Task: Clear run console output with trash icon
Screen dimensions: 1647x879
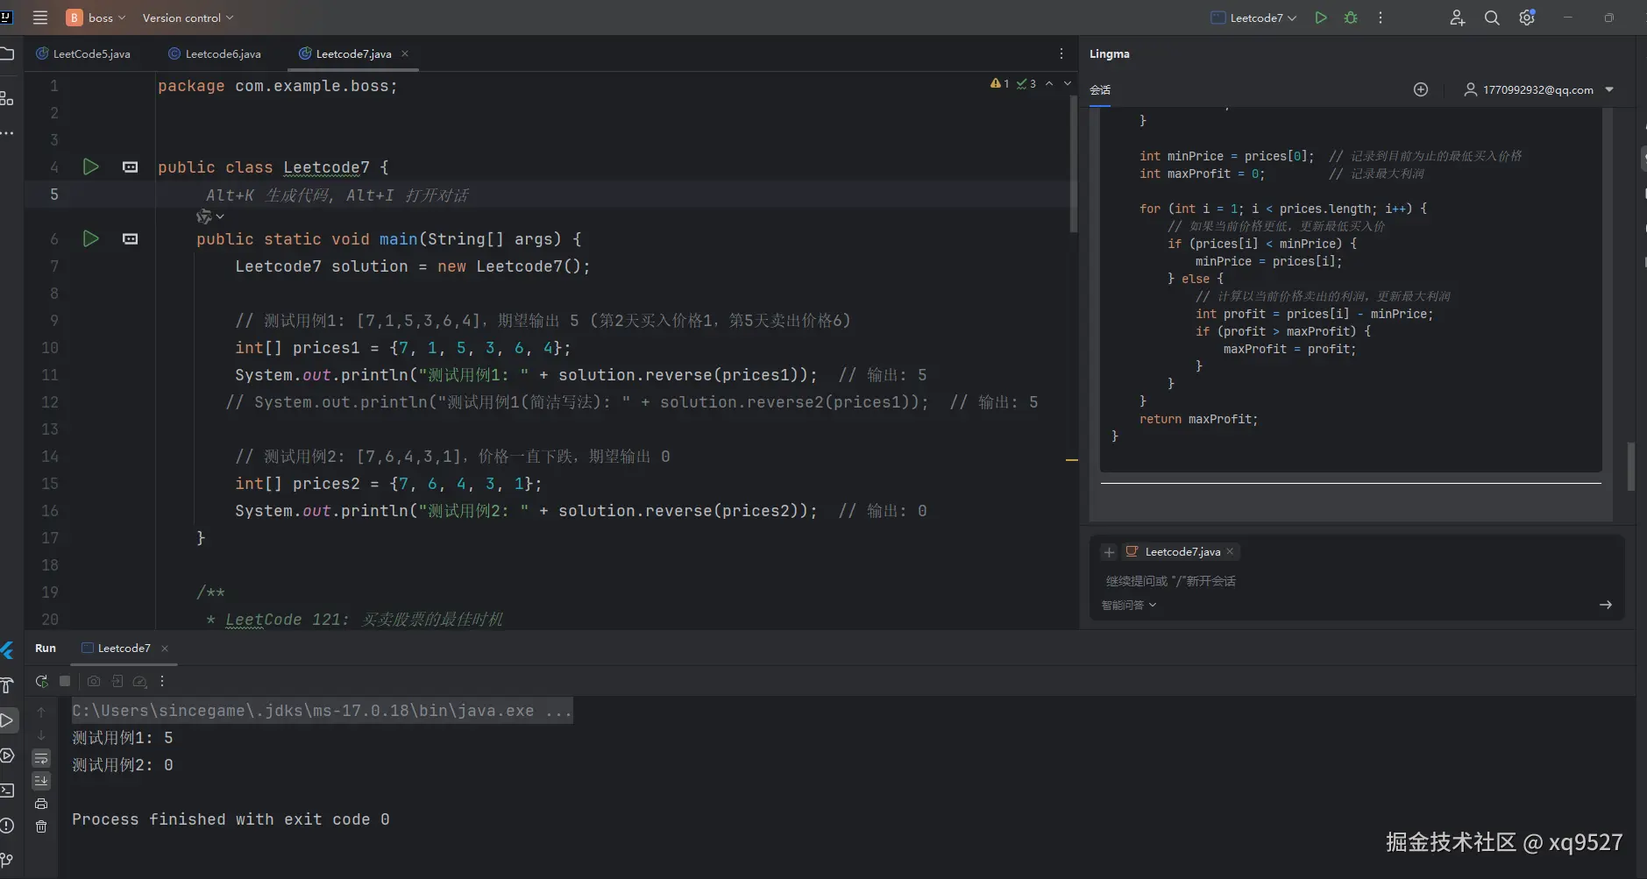Action: click(41, 826)
